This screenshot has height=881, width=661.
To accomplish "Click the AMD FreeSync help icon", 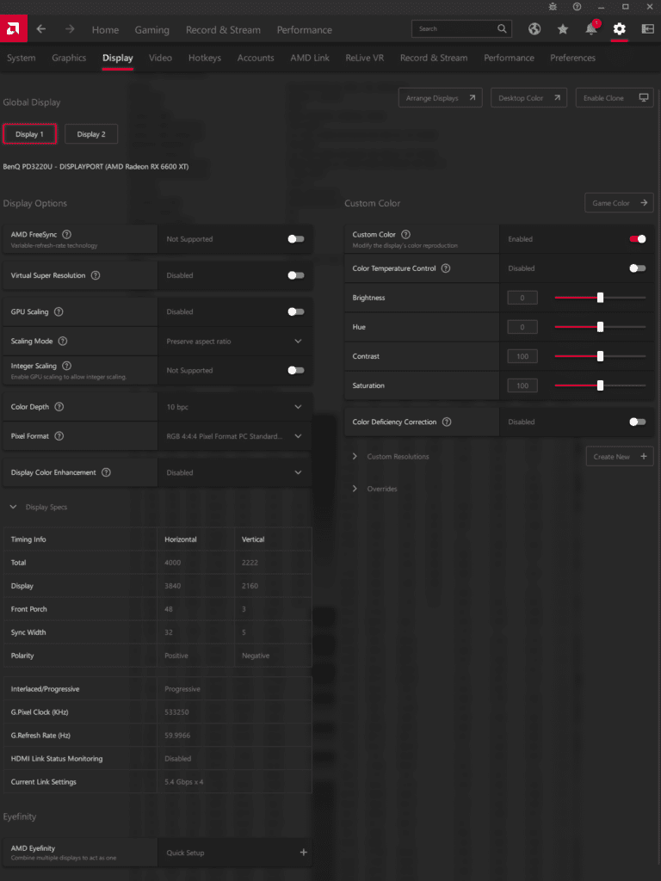I will (67, 234).
